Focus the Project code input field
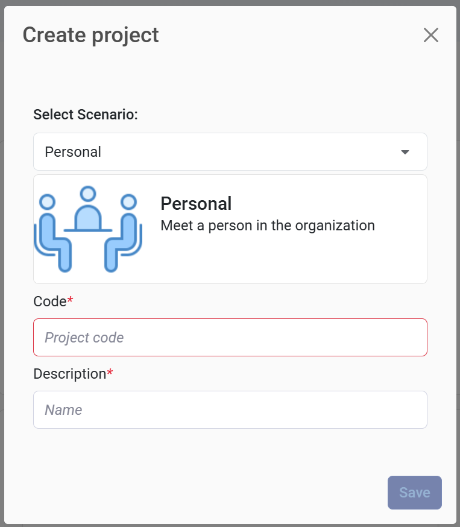The width and height of the screenshot is (460, 527). coord(230,338)
